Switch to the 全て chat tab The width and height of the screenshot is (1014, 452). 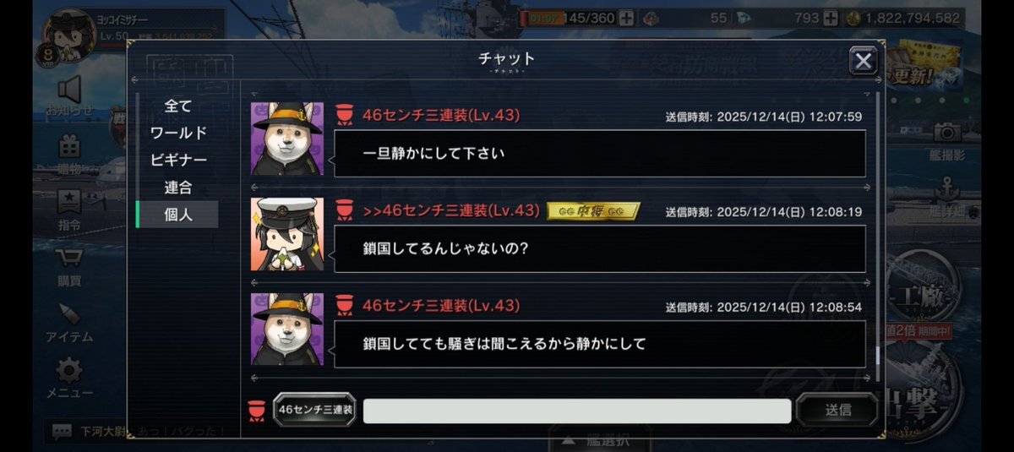coord(177,106)
